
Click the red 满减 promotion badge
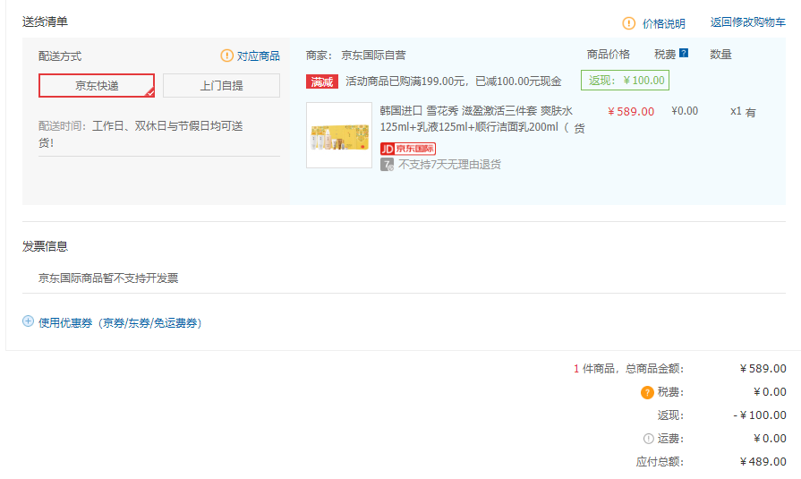[x=322, y=81]
